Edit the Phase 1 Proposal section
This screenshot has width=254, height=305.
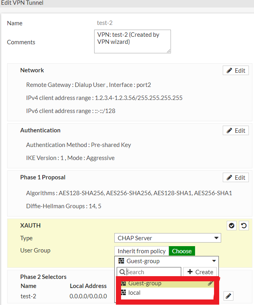click(236, 178)
